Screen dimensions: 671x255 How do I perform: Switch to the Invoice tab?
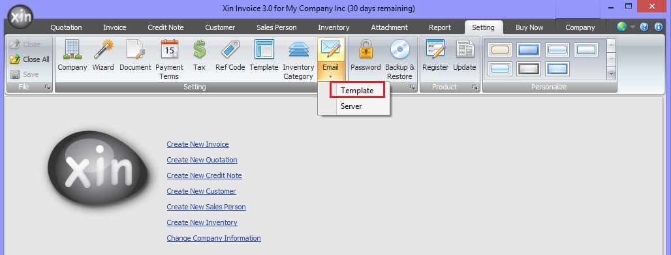[115, 27]
